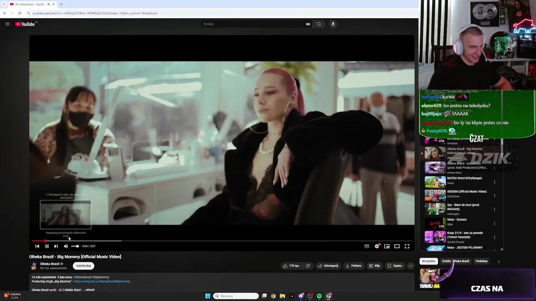The width and height of the screenshot is (536, 301).
Task: Click the playlist scrollbar down arrow
Action: [x=502, y=250]
